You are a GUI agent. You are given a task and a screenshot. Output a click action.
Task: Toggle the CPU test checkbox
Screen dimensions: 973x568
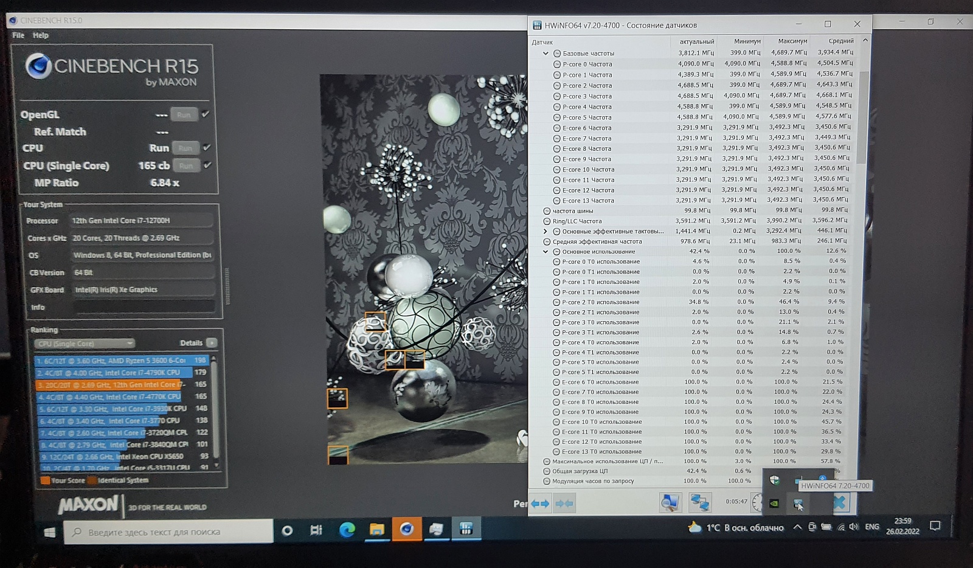click(207, 147)
